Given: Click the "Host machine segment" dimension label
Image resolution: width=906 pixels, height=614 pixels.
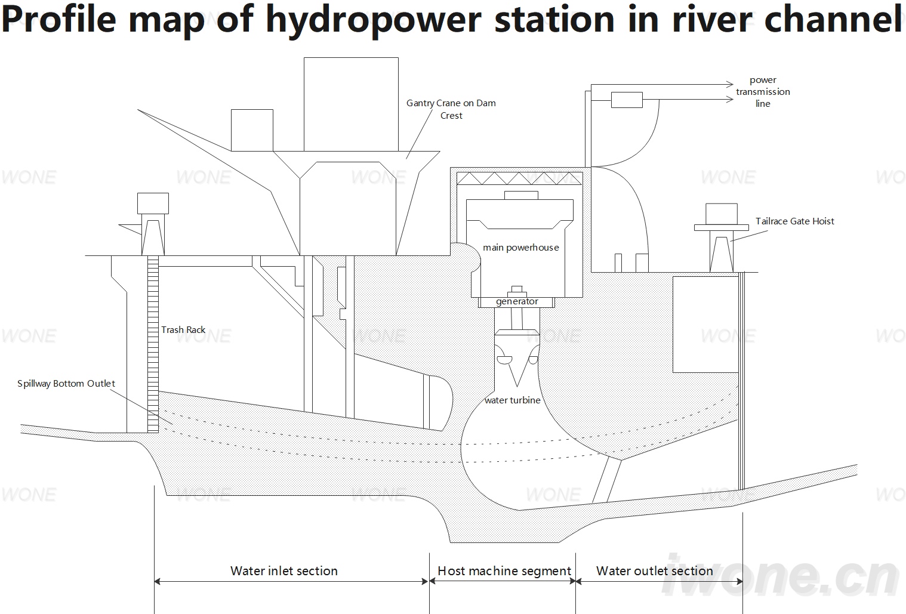Looking at the screenshot, I should (504, 571).
